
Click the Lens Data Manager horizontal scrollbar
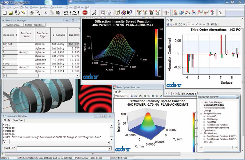pyautogui.click(x=41, y=75)
